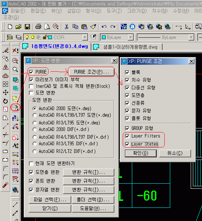Screen dimensions: 202x221
Task: Open the Layers manager icon
Action: click(10, 37)
